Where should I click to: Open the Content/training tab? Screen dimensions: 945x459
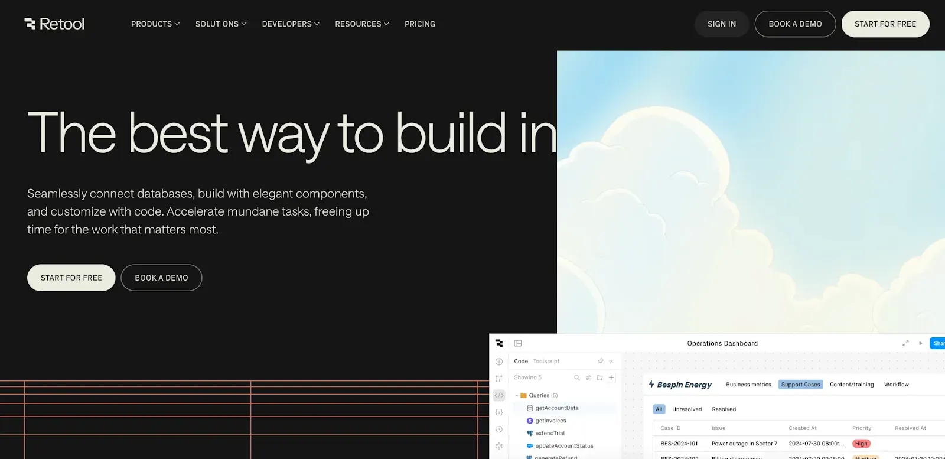pyautogui.click(x=852, y=385)
